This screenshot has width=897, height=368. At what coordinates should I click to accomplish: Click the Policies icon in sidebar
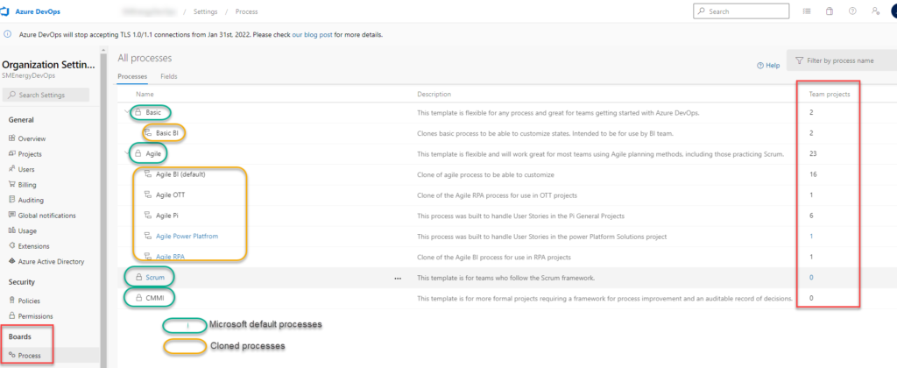(x=12, y=301)
